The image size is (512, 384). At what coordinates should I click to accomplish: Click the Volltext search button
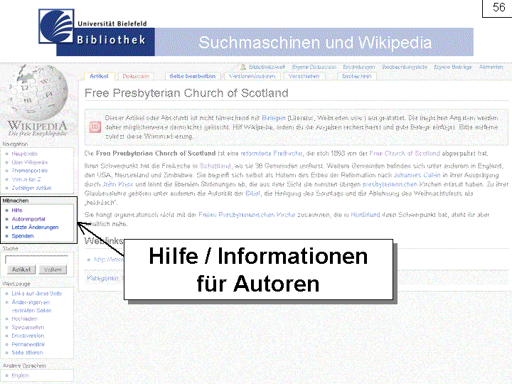click(x=53, y=270)
